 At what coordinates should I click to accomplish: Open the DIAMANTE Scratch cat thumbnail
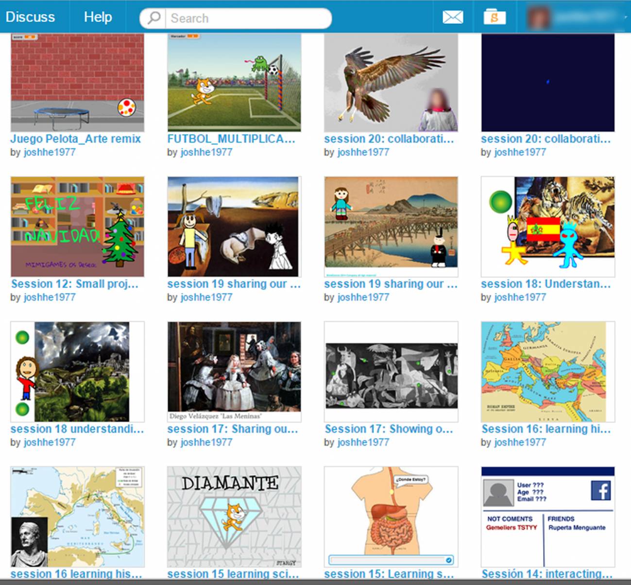coord(234,516)
